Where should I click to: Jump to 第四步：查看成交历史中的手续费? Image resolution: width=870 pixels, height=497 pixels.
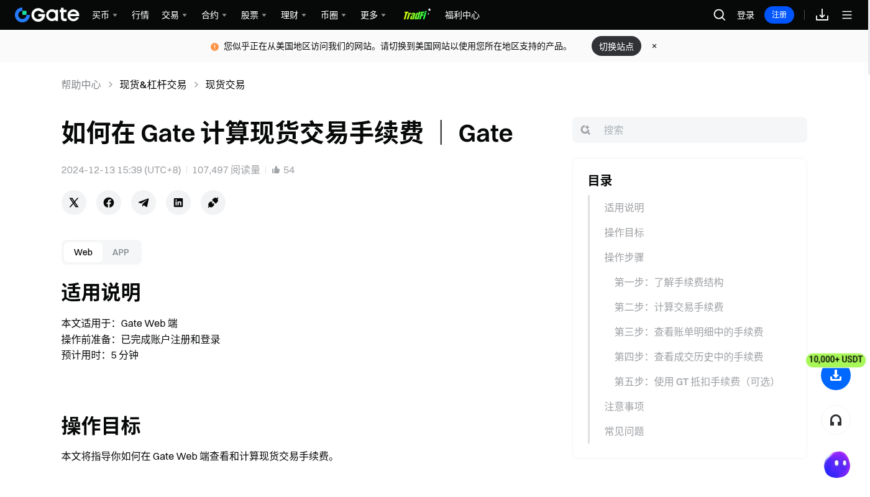coord(689,357)
